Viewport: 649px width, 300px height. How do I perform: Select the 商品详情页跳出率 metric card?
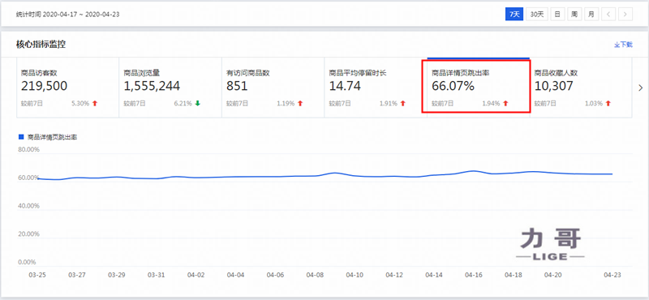(479, 88)
